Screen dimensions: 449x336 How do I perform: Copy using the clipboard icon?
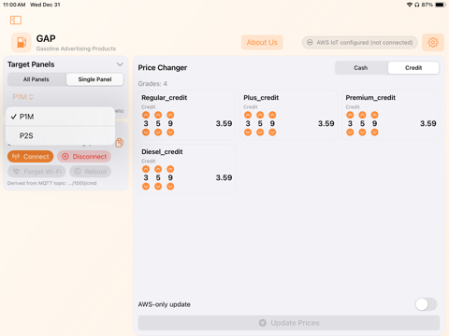120,143
